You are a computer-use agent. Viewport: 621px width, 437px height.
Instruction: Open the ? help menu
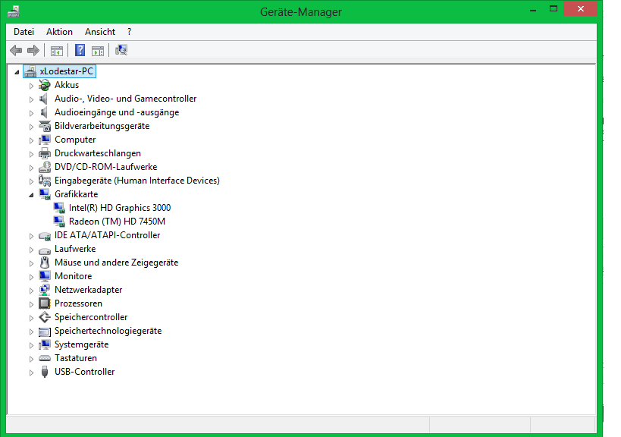(129, 32)
